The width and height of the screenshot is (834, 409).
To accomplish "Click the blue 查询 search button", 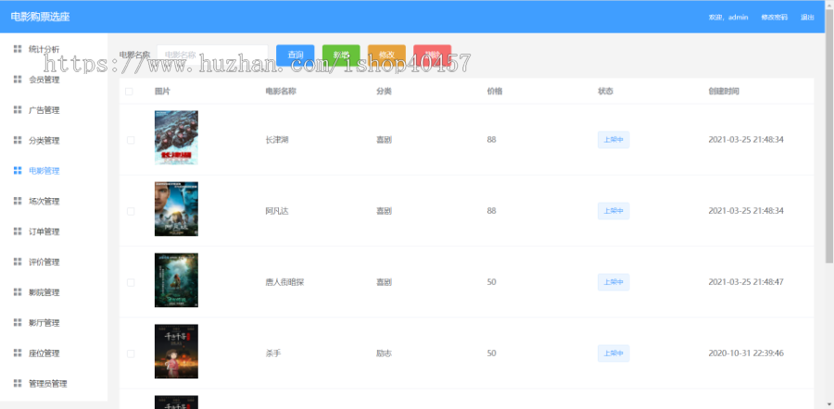I will (296, 55).
